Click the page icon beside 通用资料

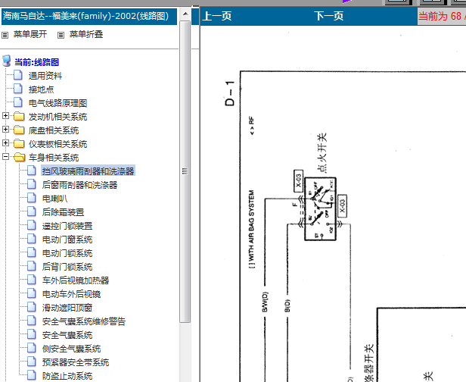coord(18,75)
